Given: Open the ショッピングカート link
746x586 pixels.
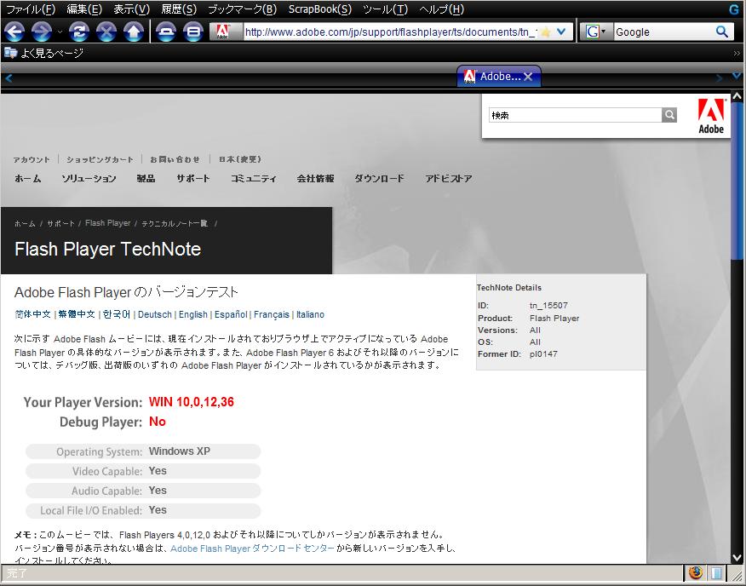Looking at the screenshot, I should coord(100,159).
